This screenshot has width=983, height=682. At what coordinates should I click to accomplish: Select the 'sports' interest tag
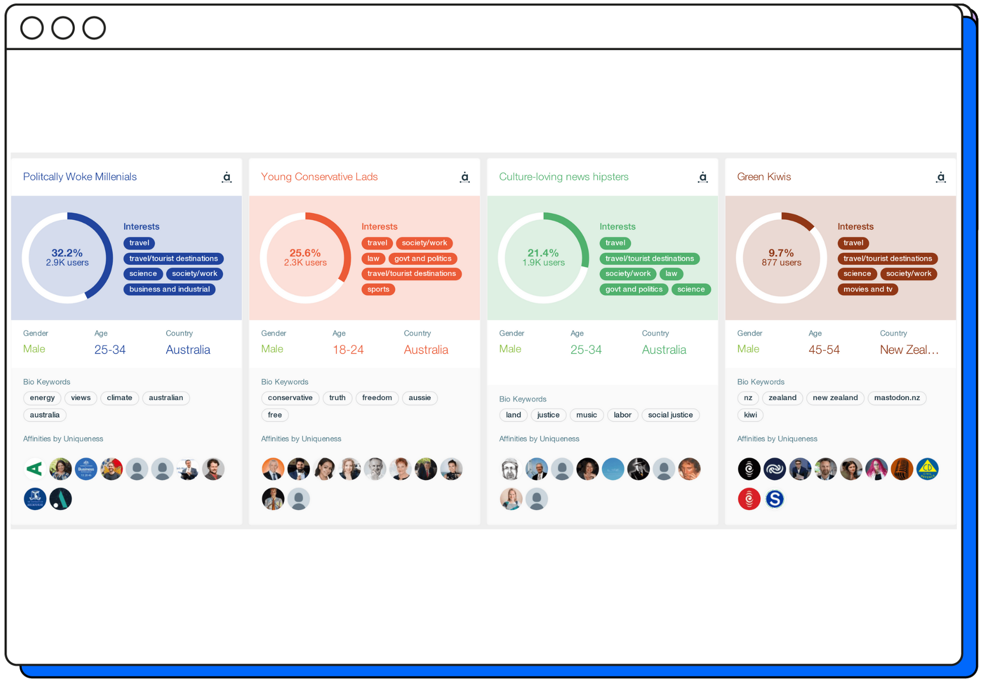[378, 289]
